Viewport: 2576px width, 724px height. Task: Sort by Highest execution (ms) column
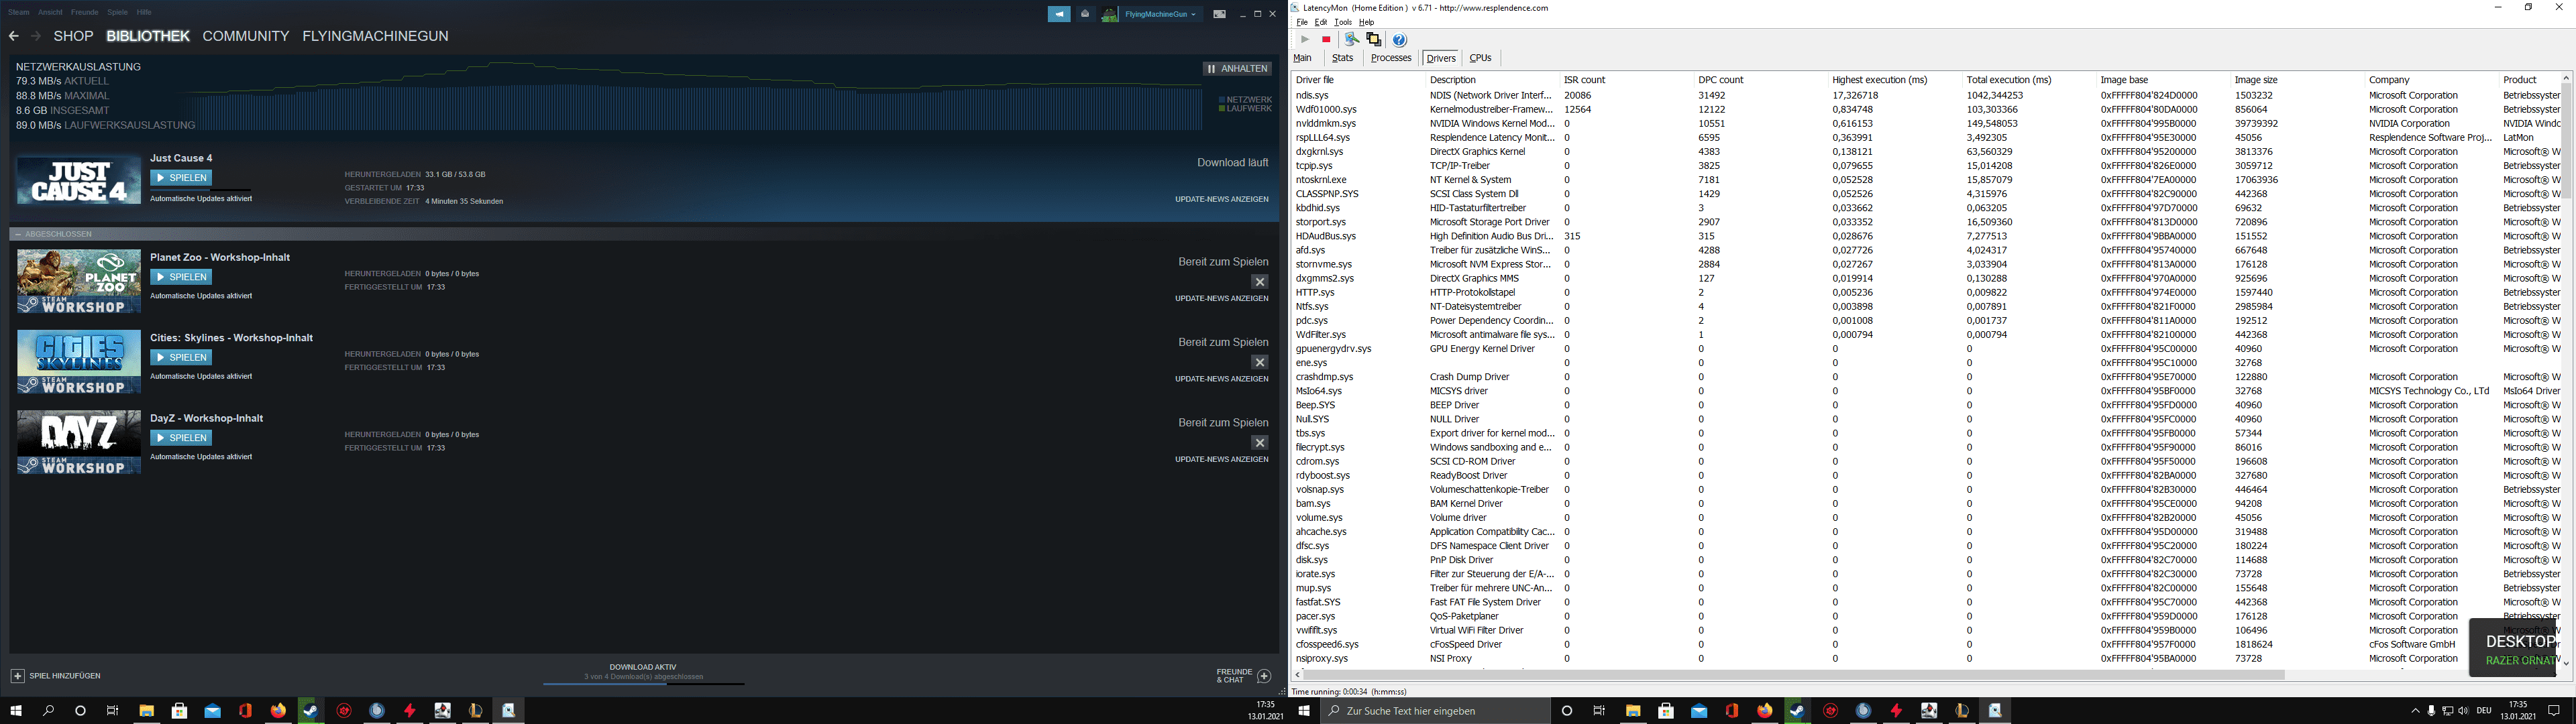pyautogui.click(x=1895, y=80)
